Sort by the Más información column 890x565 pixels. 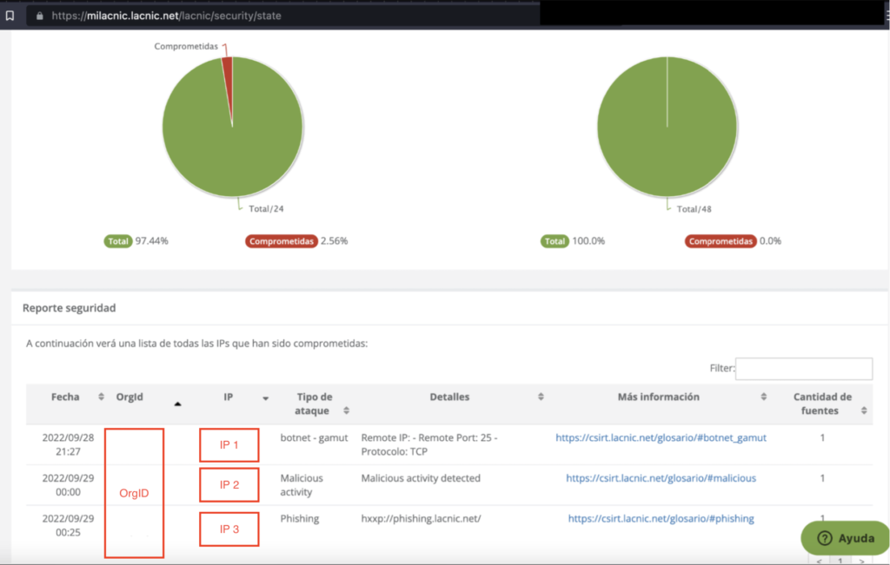point(764,397)
